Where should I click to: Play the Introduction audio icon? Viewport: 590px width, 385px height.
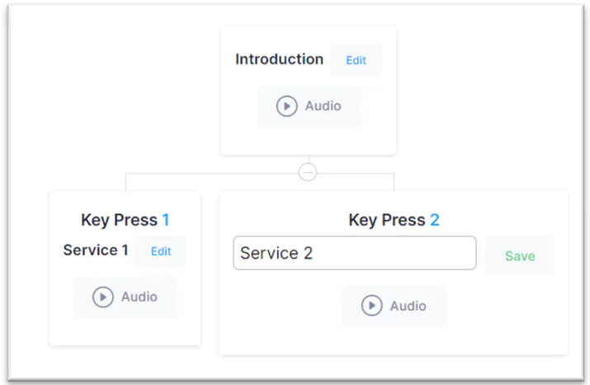[x=286, y=106]
